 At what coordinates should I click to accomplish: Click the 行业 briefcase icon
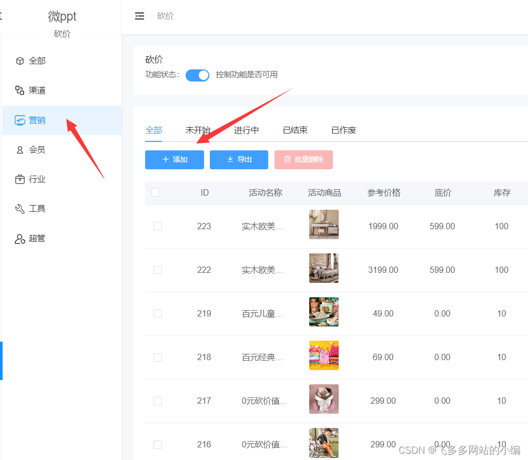[20, 179]
